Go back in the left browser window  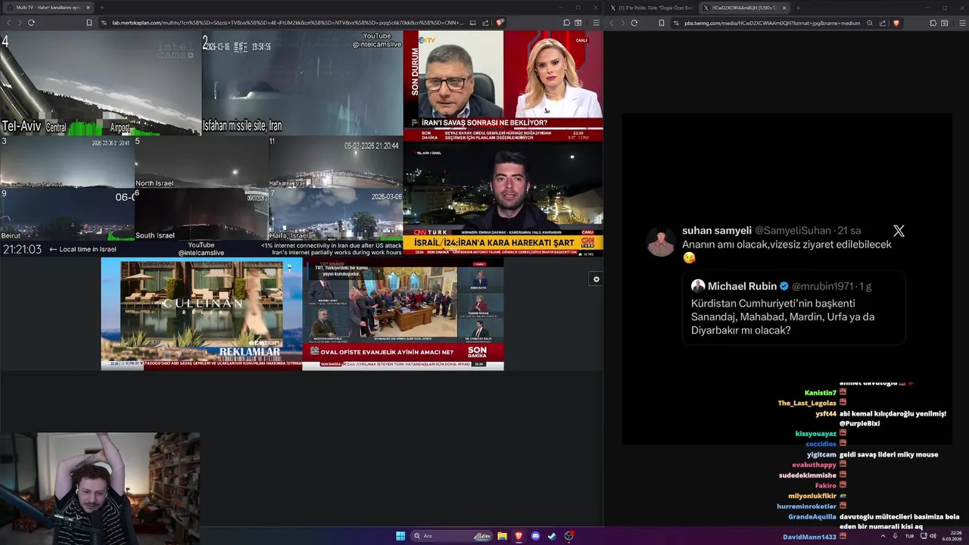tap(8, 23)
